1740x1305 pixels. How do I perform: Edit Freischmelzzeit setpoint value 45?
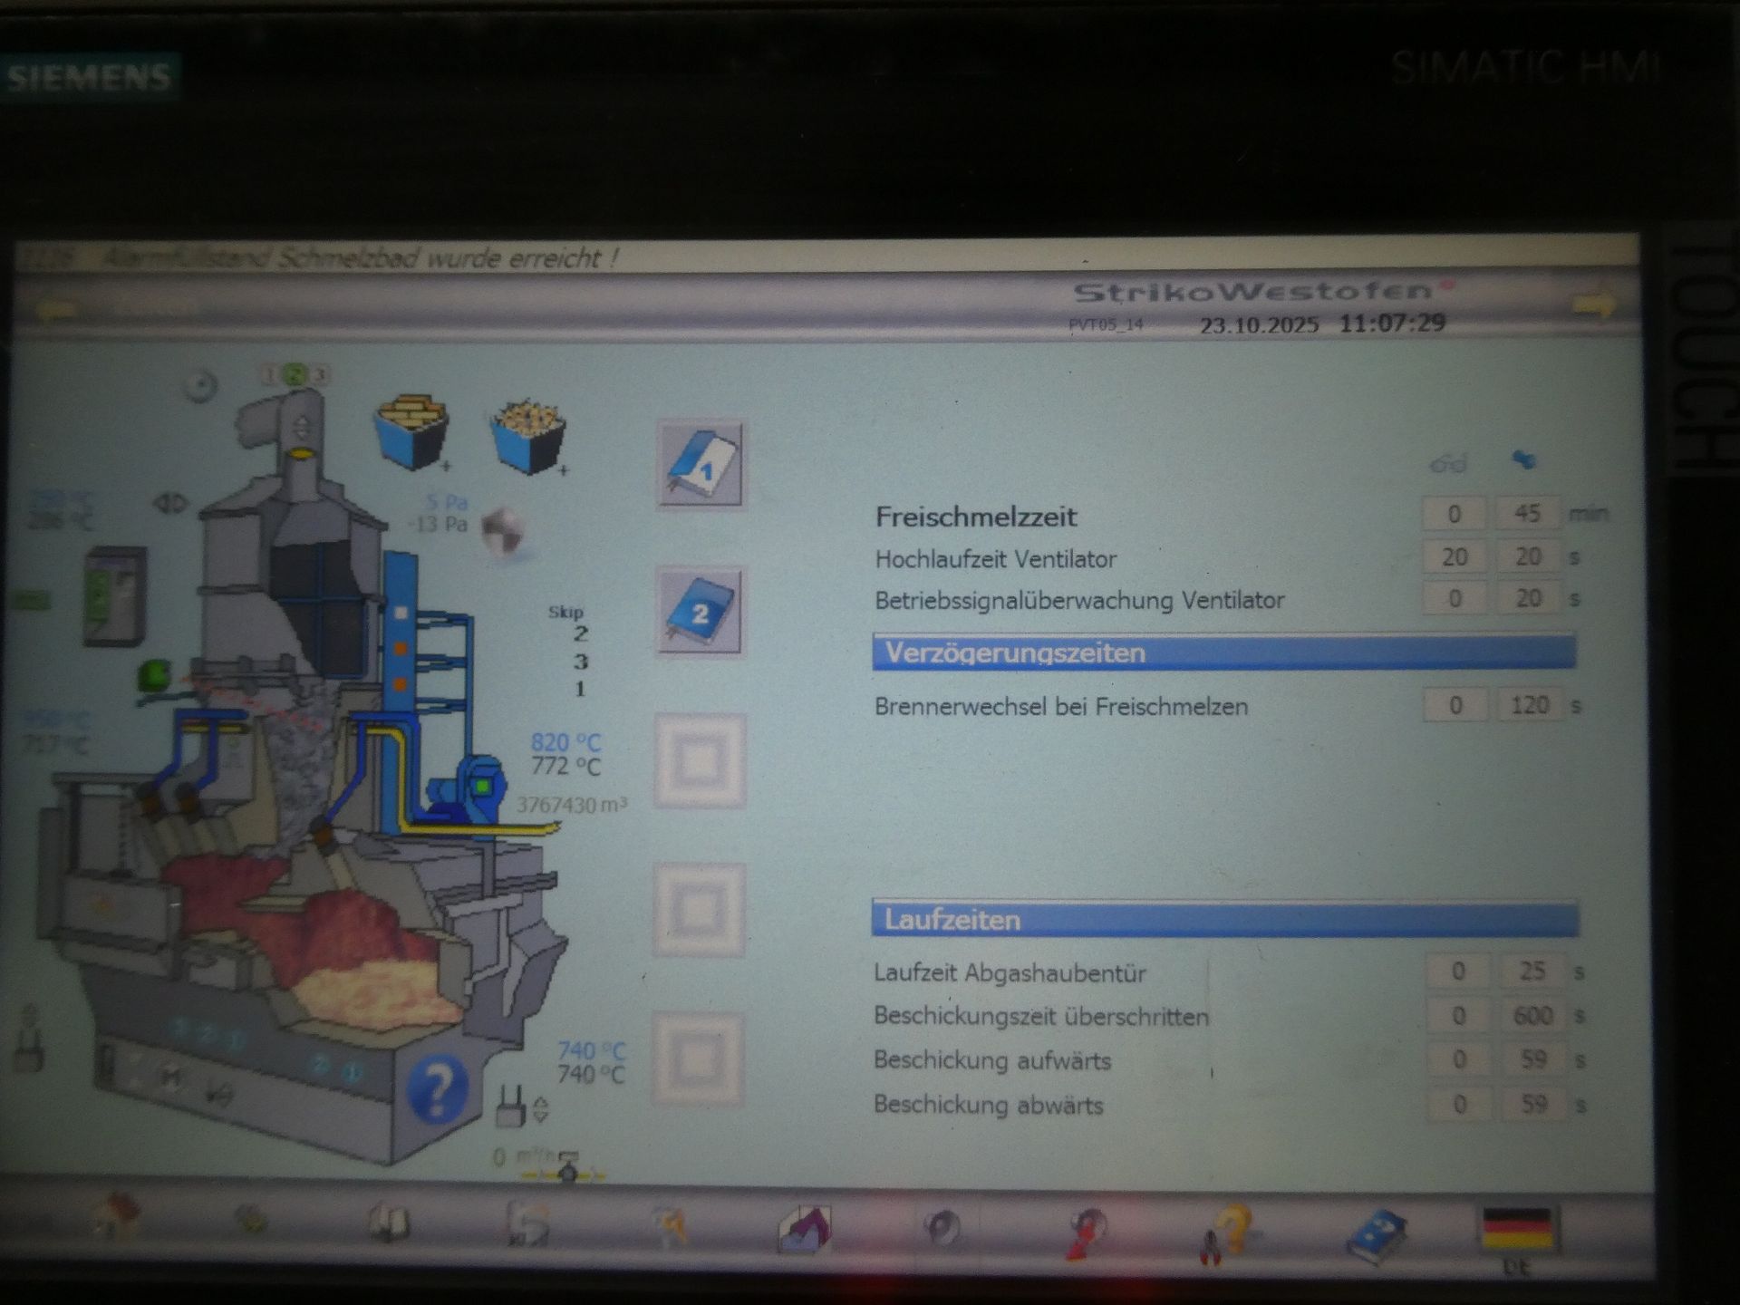(x=1527, y=514)
